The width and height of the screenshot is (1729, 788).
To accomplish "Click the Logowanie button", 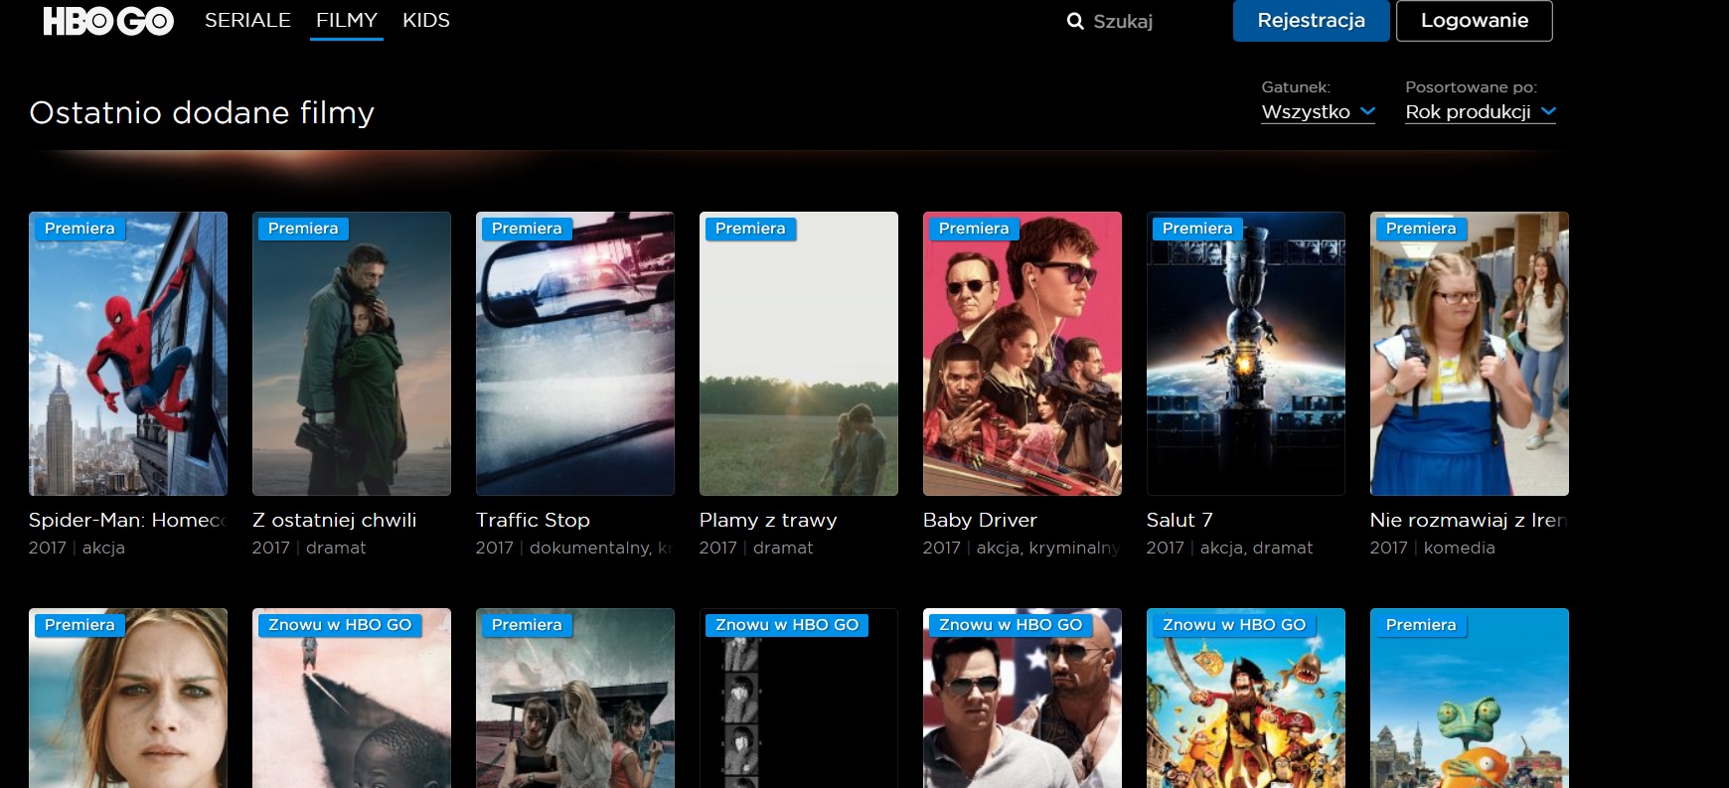I will pyautogui.click(x=1475, y=21).
